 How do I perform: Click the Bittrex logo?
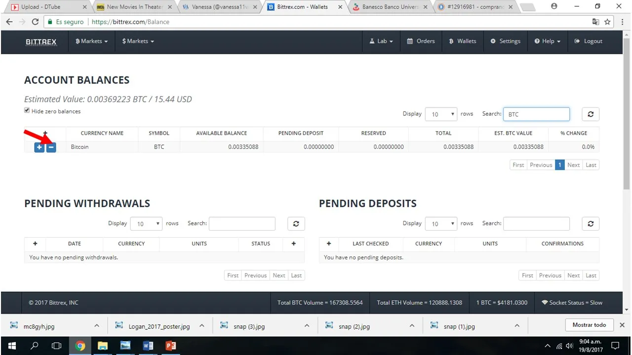point(41,41)
